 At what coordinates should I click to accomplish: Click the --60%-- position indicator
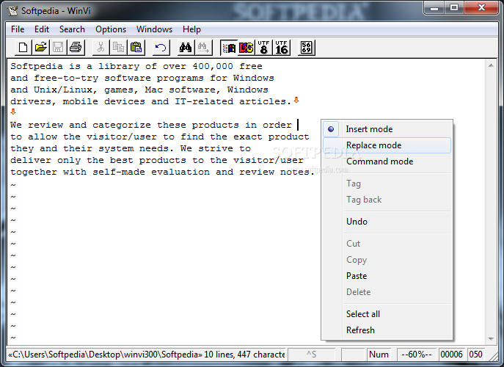(x=417, y=355)
